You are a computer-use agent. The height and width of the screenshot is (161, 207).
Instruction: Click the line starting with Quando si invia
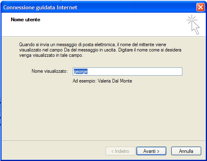[92, 45]
